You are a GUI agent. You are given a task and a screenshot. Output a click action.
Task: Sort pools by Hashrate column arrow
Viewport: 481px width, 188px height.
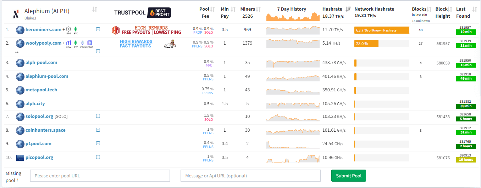[x=348, y=9]
